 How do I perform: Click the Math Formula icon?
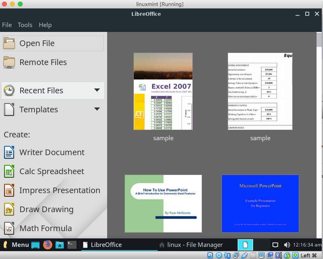9,228
